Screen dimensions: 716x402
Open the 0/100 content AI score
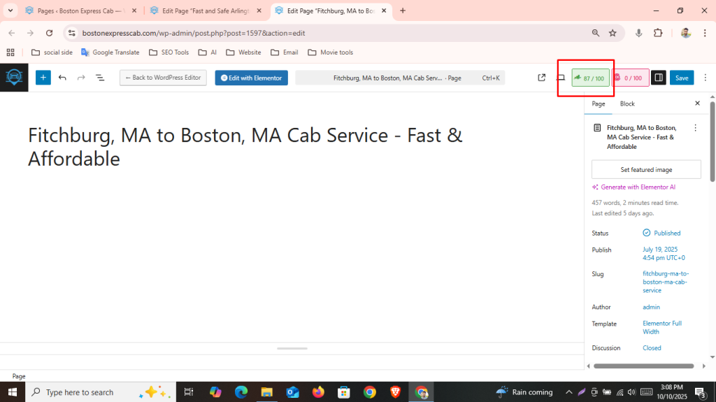pos(630,78)
